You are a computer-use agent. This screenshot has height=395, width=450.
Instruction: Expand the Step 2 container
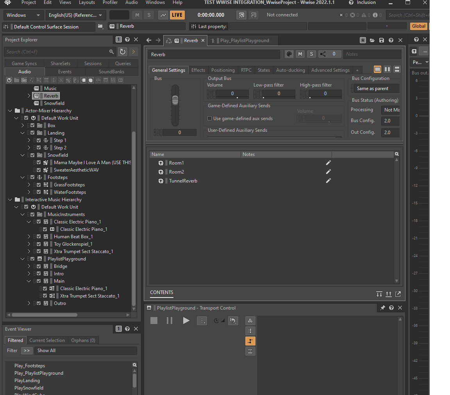point(29,148)
